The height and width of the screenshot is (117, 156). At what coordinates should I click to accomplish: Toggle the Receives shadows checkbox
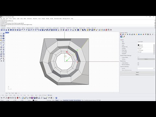(x=138, y=65)
